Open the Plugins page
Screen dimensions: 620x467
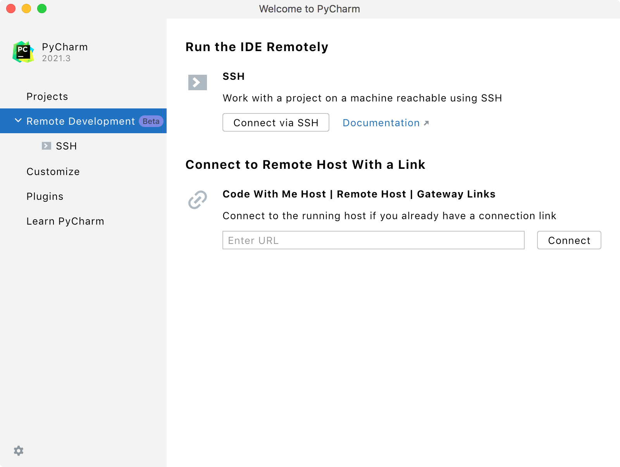(x=45, y=196)
